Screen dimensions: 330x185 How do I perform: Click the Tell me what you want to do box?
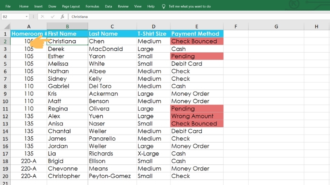(190, 6)
